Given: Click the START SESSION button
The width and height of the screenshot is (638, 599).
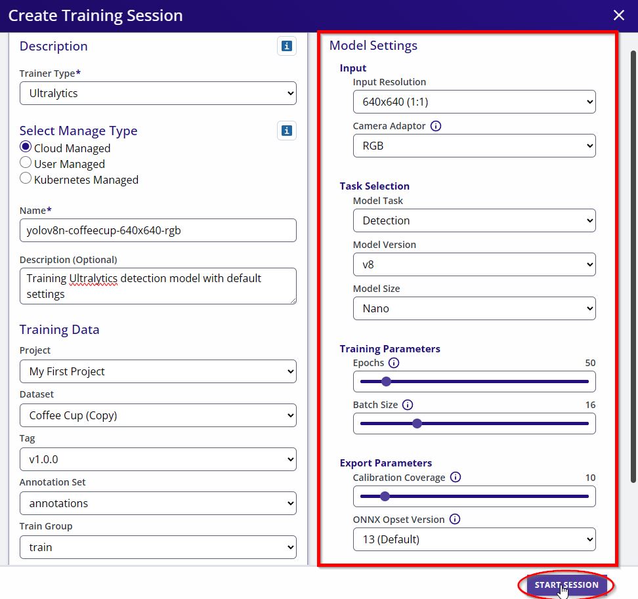Looking at the screenshot, I should pos(566,585).
